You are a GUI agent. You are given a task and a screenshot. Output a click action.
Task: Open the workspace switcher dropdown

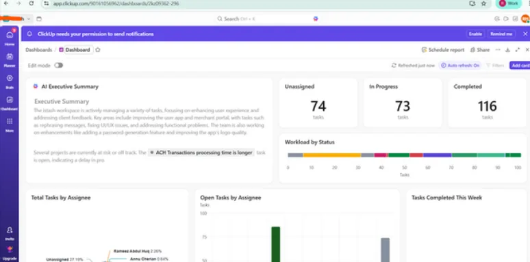coord(29,19)
